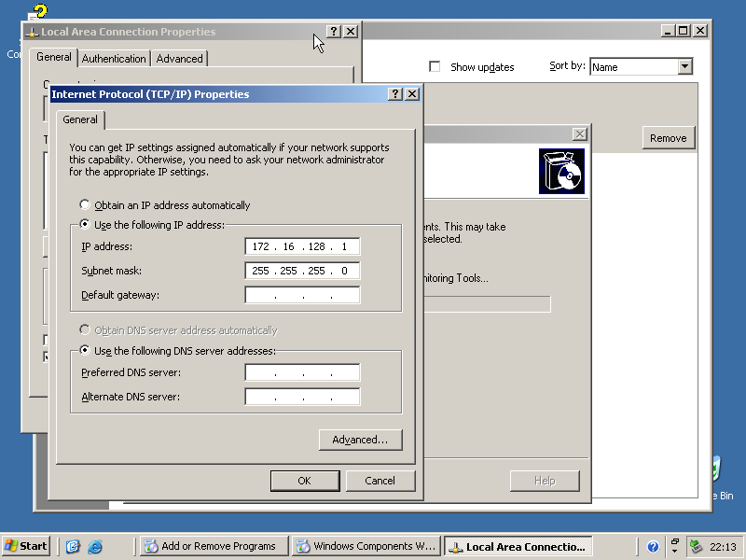This screenshot has width=746, height=560.
Task: Click the Default gateway input field
Action: 302,296
